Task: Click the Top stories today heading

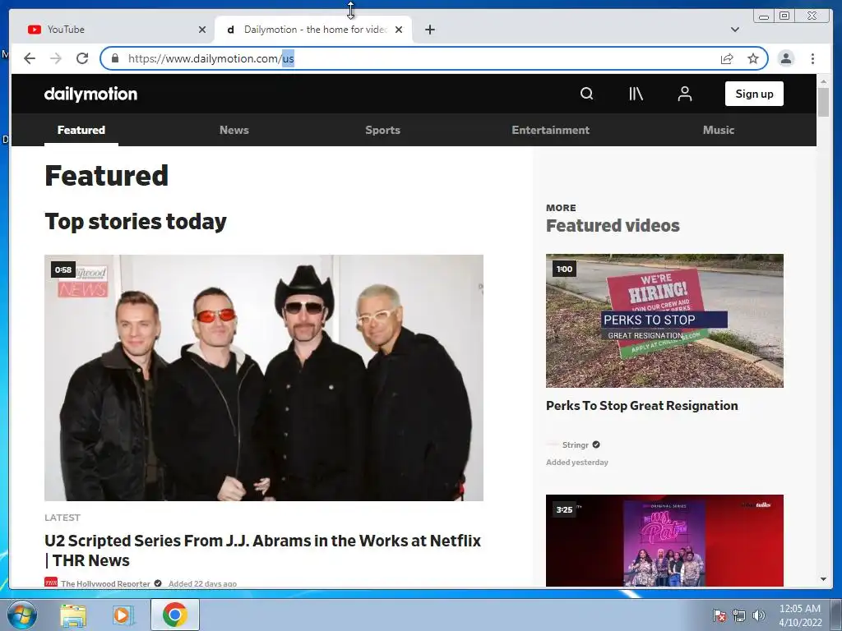Action: pyautogui.click(x=136, y=222)
